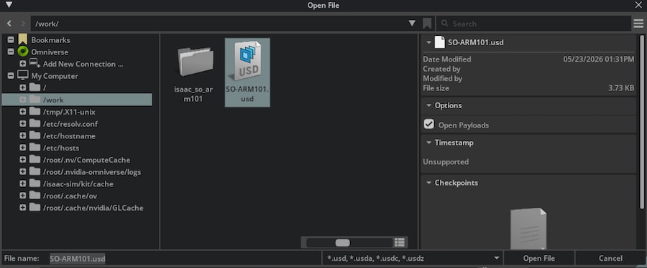Select Add New Connection ... entry
This screenshot has height=268, width=647.
[83, 64]
